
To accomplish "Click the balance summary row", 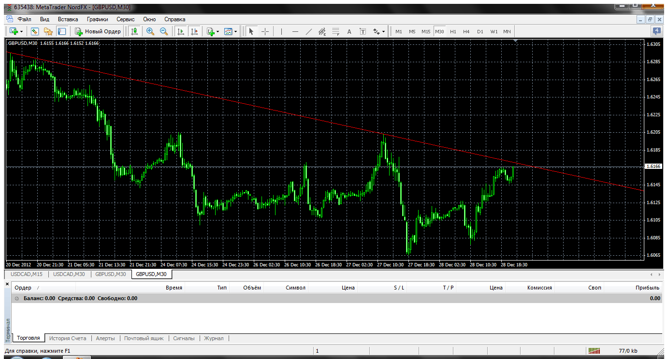I will 336,298.
